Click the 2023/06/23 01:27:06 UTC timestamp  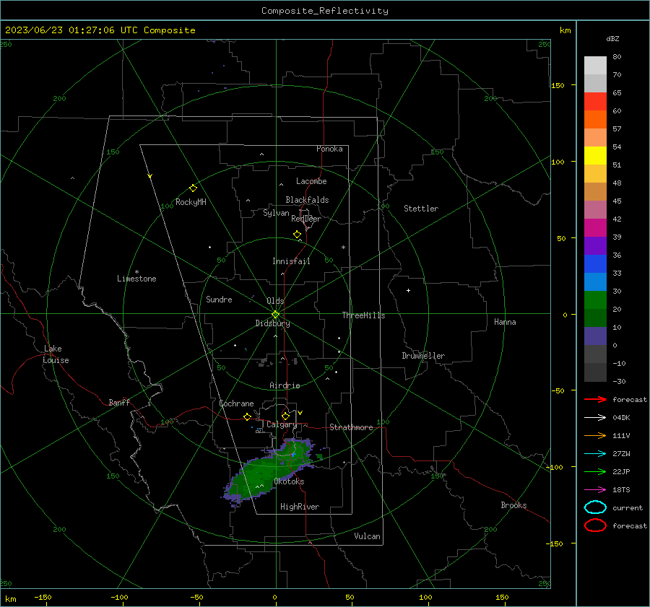pos(100,30)
